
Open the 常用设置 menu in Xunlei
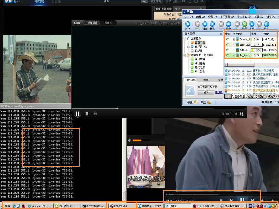point(227,17)
